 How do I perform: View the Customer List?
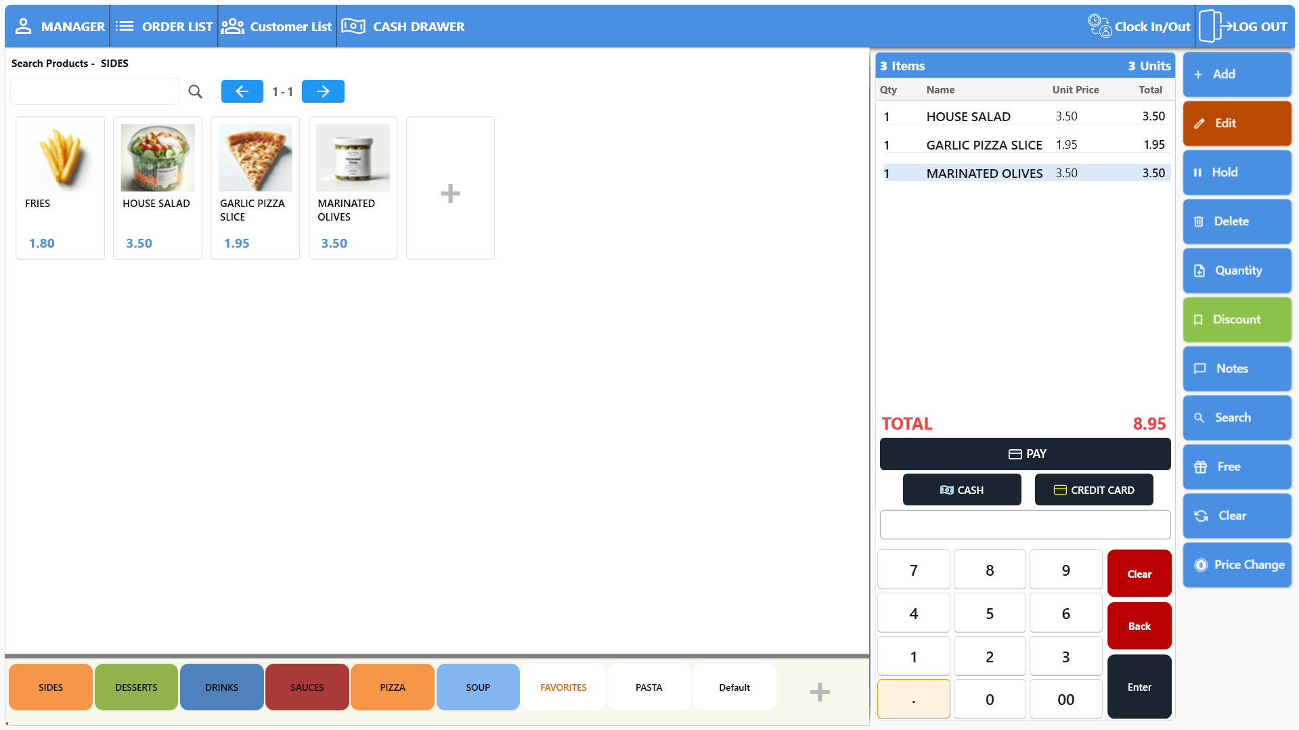coord(277,26)
